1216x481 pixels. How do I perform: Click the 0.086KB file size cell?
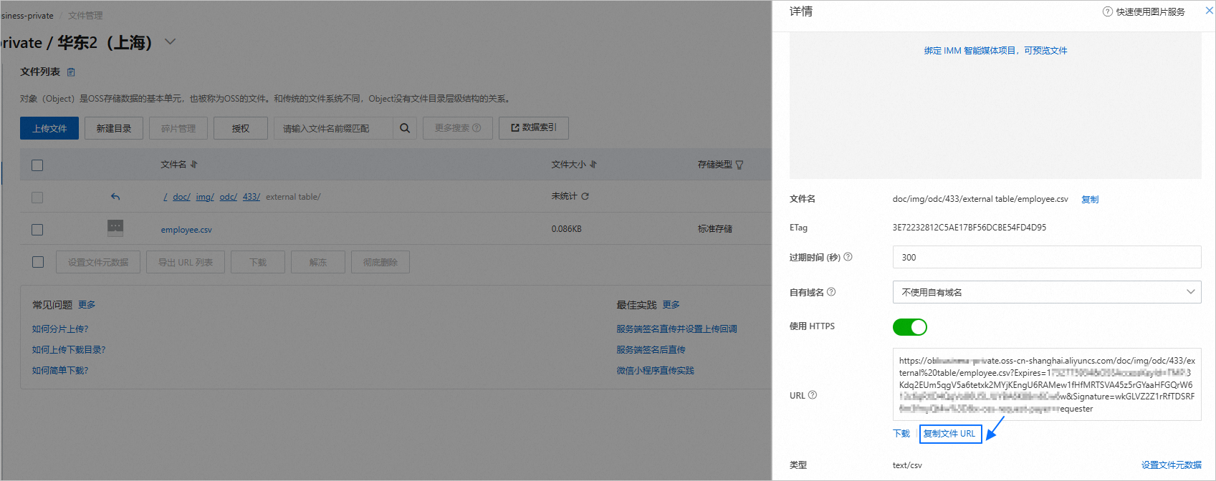[566, 229]
